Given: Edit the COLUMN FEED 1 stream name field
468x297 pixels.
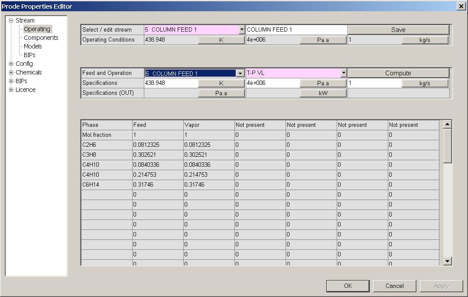Looking at the screenshot, I should click(x=296, y=29).
